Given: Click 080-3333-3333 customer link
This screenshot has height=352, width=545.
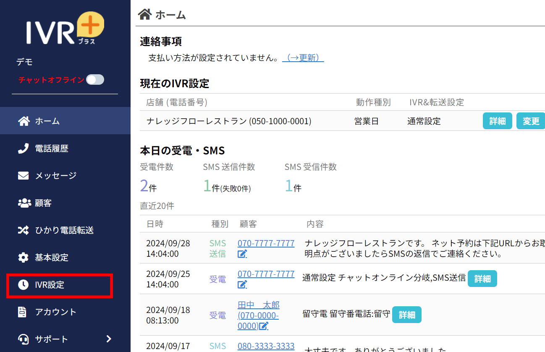Looking at the screenshot, I should pyautogui.click(x=266, y=346).
